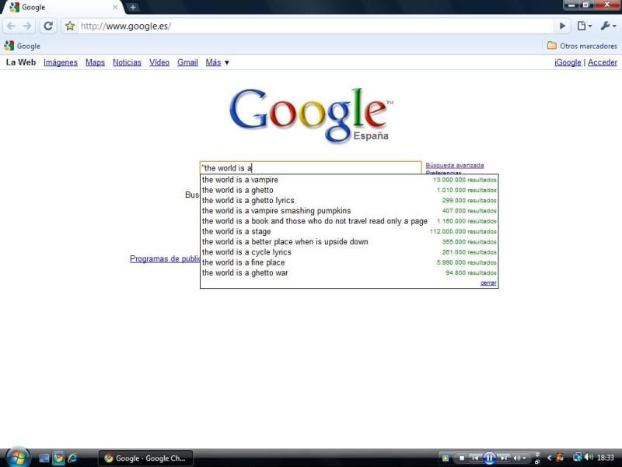Click the 18:33 clock in the taskbar

(606, 458)
